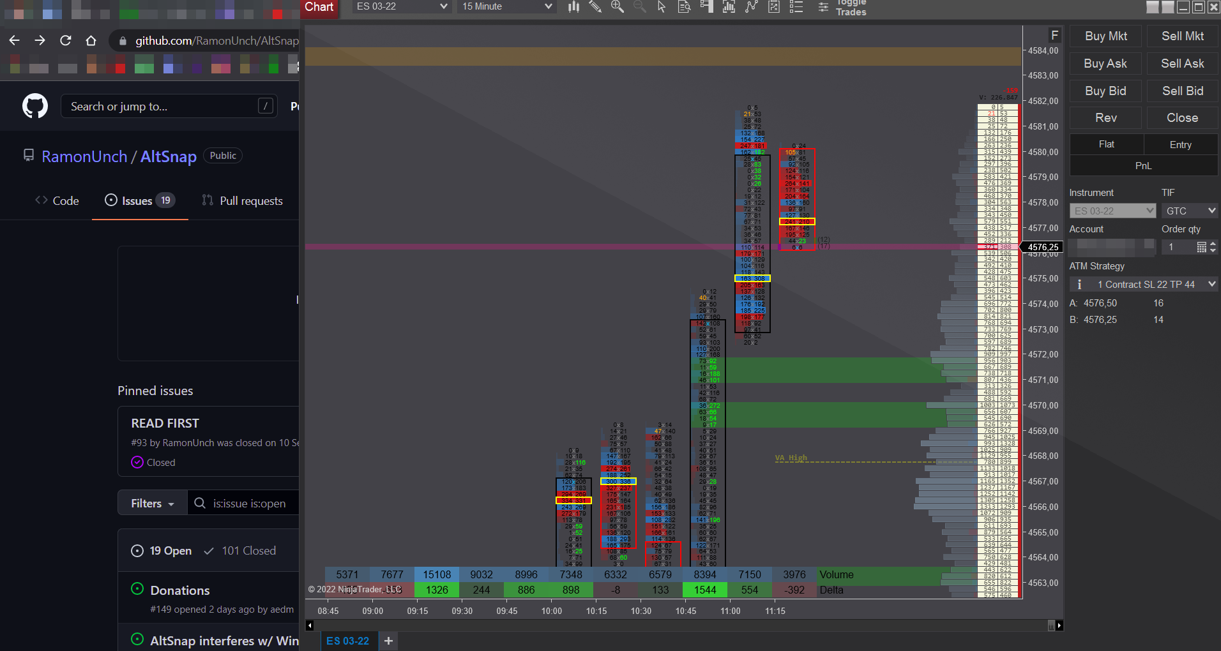Open the 15 Minute interval dropdown
1221x651 pixels.
point(507,6)
